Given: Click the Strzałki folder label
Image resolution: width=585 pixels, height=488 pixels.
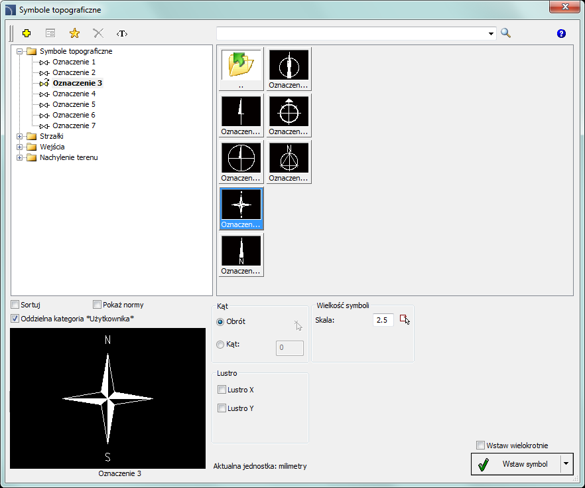Looking at the screenshot, I should click(52, 136).
